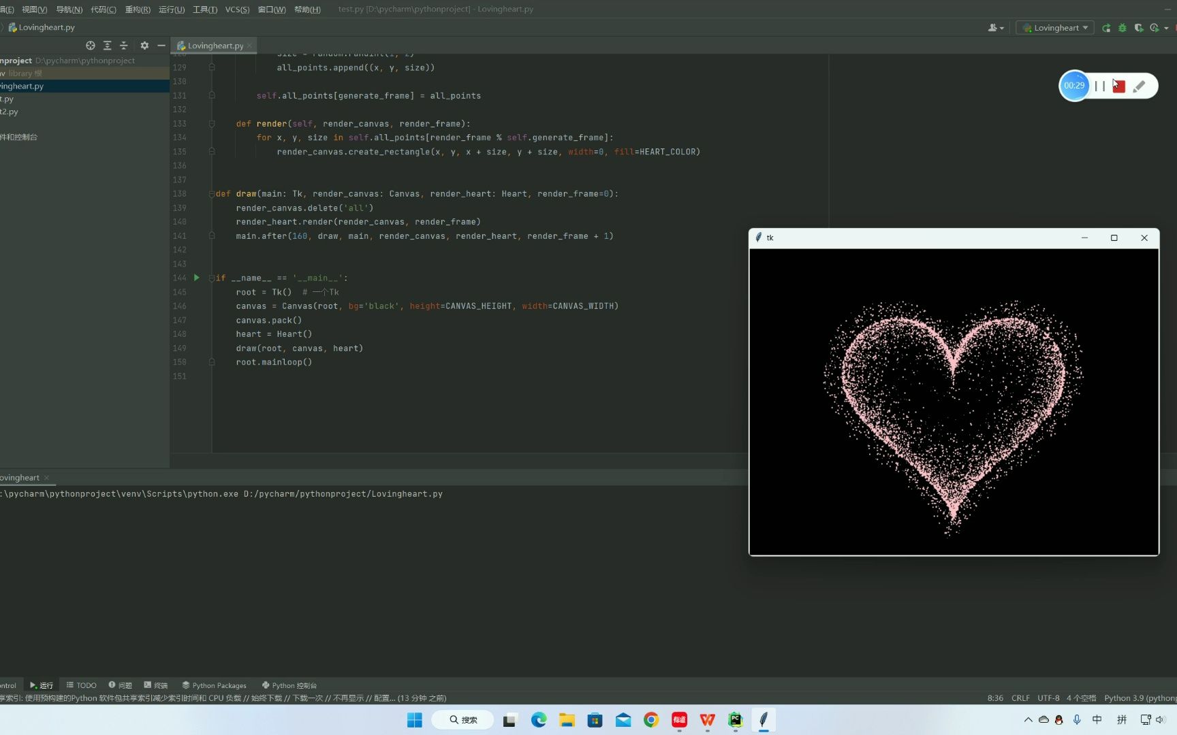Open the 运行 tool window tab
This screenshot has height=735, width=1177.
(42, 685)
